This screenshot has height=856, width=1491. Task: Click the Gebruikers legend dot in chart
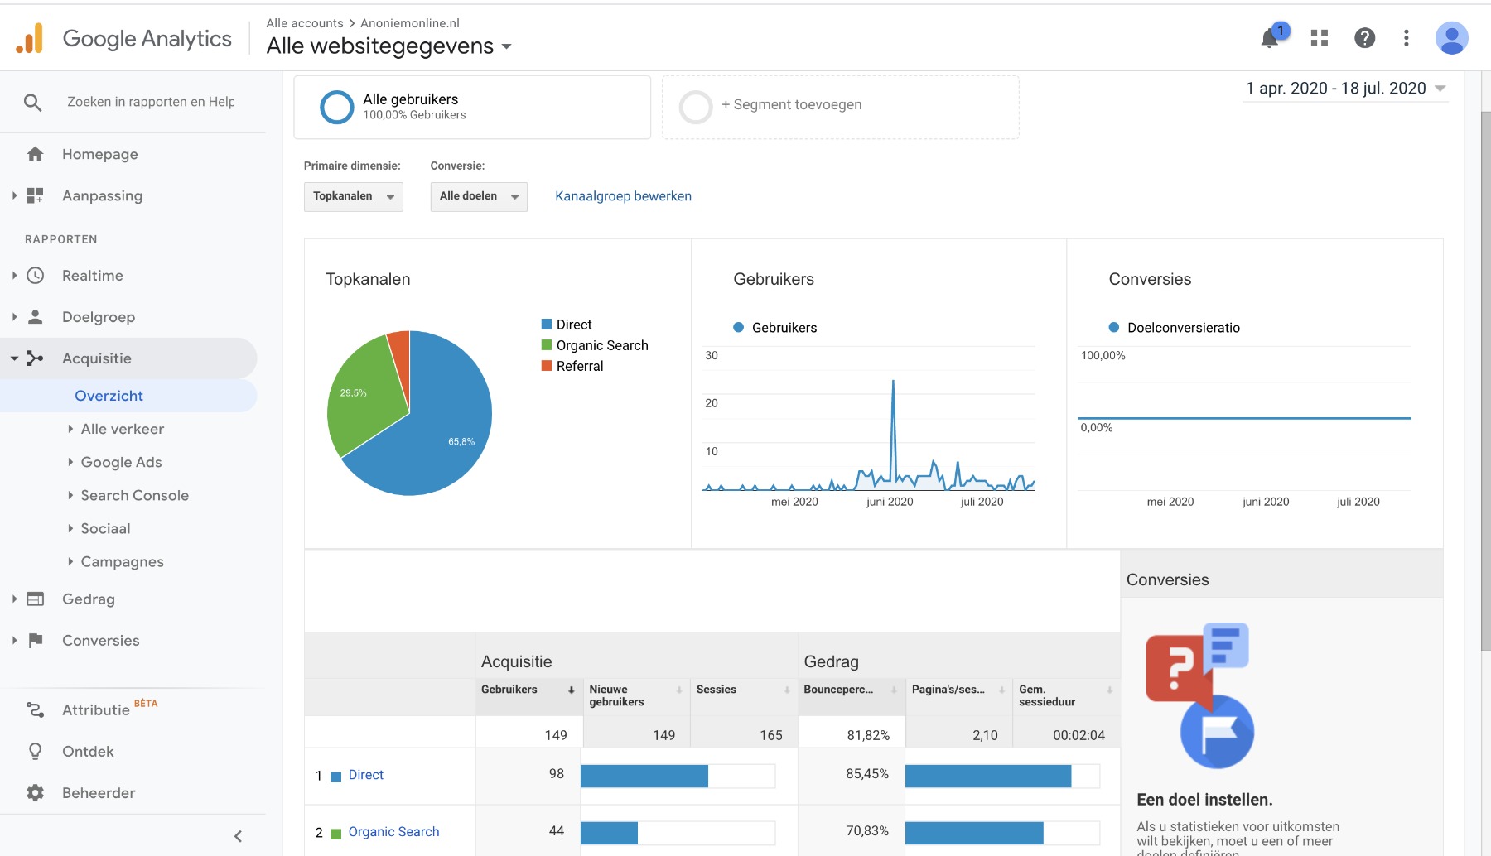coord(739,328)
